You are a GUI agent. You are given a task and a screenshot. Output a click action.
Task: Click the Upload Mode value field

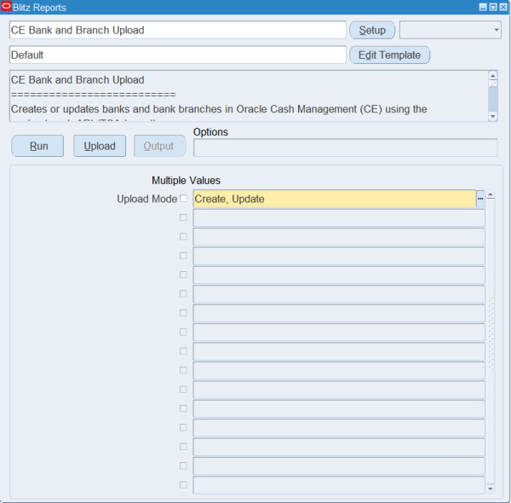335,199
